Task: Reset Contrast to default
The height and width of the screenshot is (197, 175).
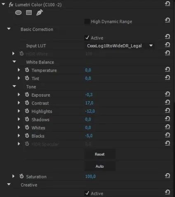Action: (x=168, y=102)
